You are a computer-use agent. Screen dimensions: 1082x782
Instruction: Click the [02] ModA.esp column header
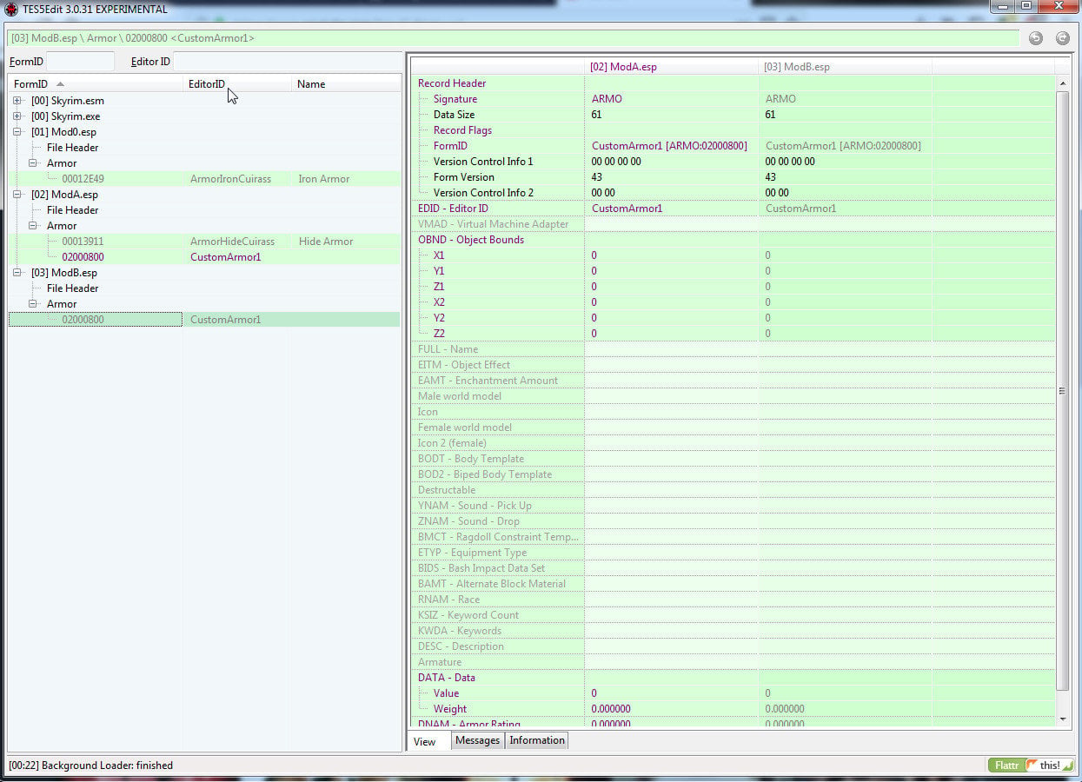[x=671, y=67]
